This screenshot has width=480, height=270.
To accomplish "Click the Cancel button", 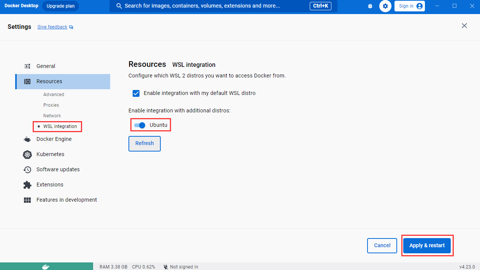I will pos(382,246).
